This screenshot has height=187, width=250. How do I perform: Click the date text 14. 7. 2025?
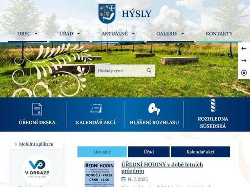[138, 179]
